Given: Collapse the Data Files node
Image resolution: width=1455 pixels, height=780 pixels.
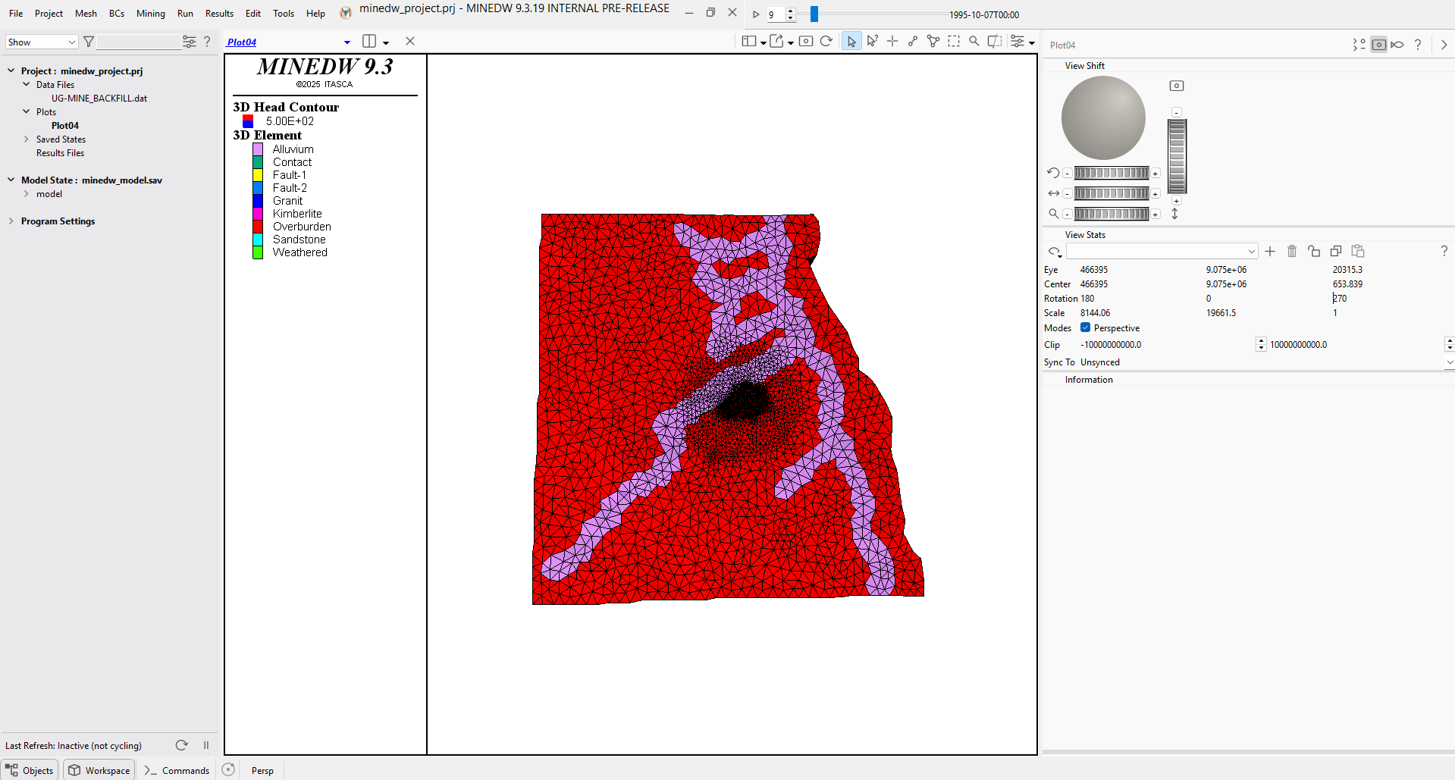Looking at the screenshot, I should coord(26,84).
